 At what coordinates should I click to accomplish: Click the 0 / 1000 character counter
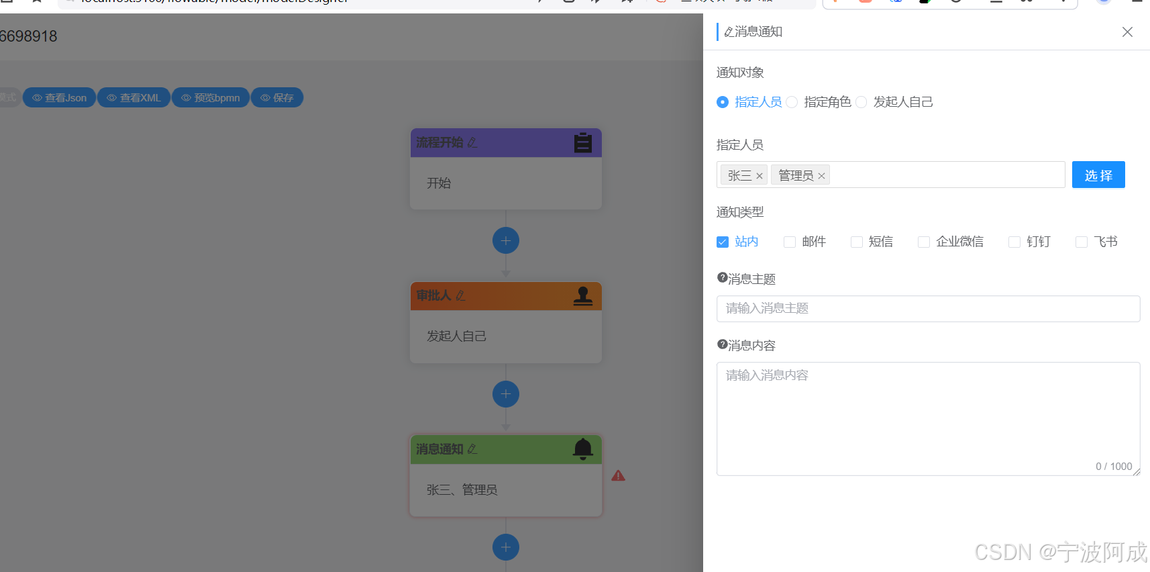(1114, 467)
